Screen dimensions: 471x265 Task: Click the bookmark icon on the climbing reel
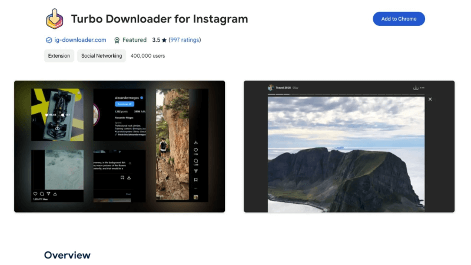click(x=196, y=180)
